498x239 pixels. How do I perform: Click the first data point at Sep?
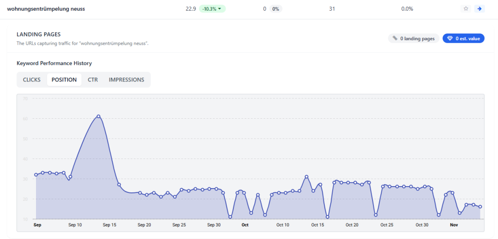36,175
